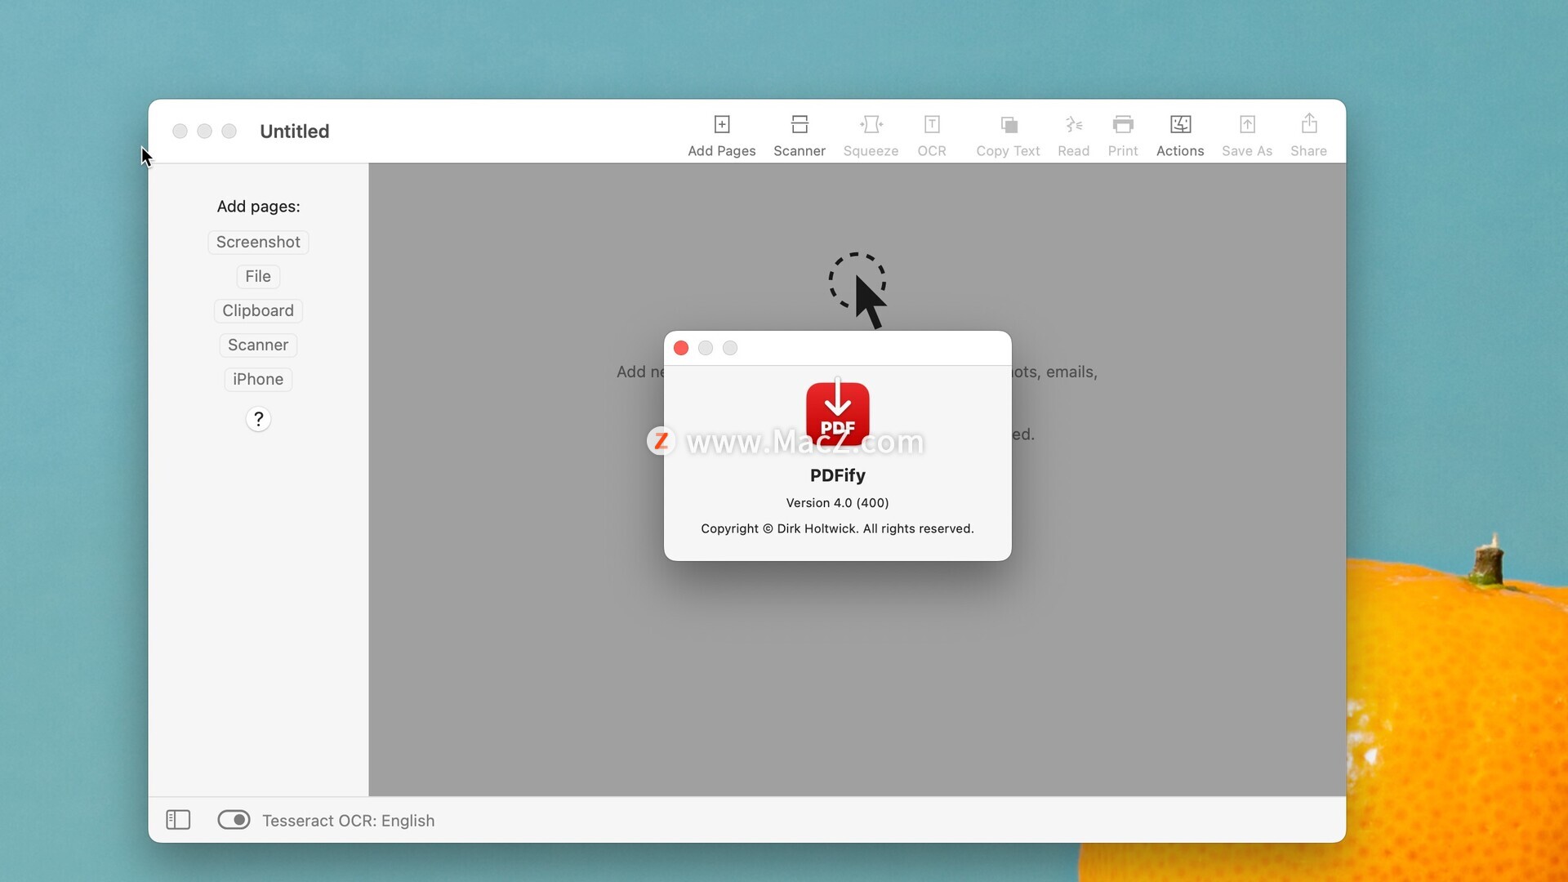This screenshot has width=1568, height=882.
Task: Click the copyright Dirk Holtwick text
Action: click(837, 528)
